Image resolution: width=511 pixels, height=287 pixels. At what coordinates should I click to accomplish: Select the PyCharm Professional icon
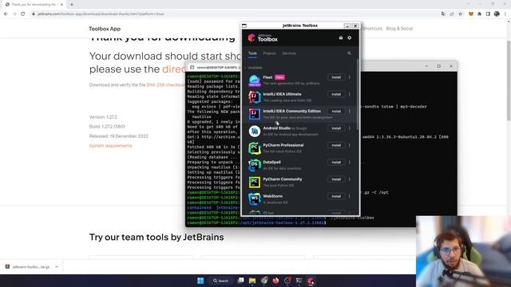(255, 148)
